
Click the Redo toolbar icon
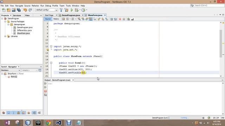coord(30,10)
